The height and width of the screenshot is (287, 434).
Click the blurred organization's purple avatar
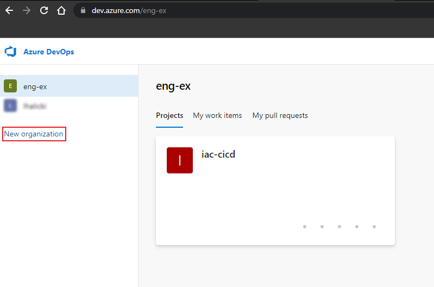pyautogui.click(x=10, y=106)
